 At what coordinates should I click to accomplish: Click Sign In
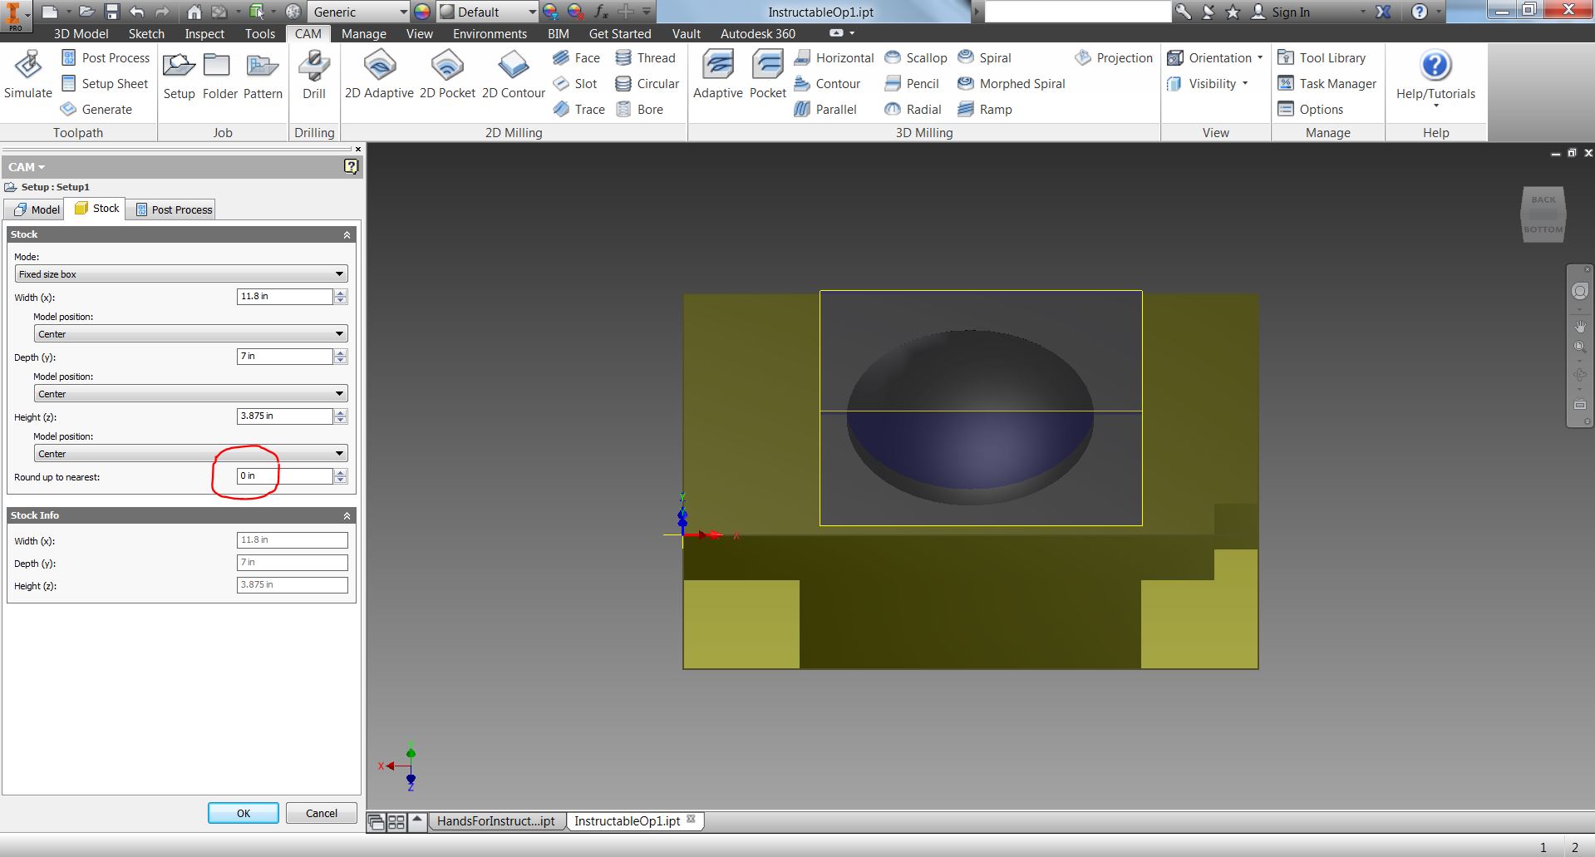pos(1281,12)
